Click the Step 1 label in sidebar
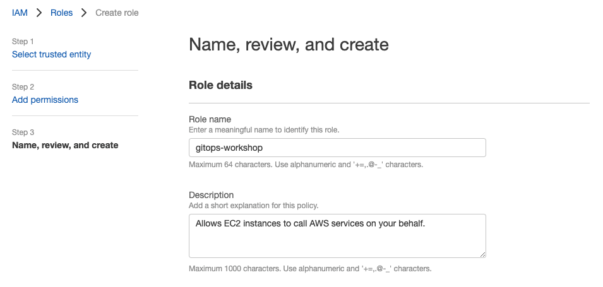The image size is (603, 287). point(23,42)
